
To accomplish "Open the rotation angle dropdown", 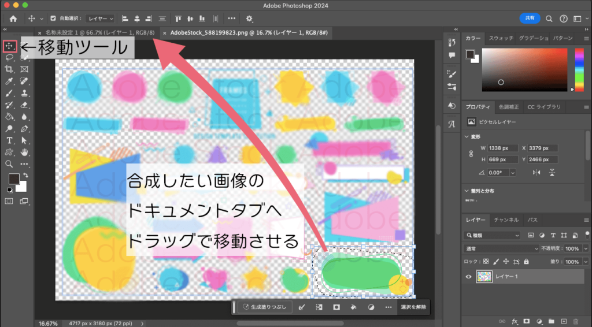I will tap(512, 173).
